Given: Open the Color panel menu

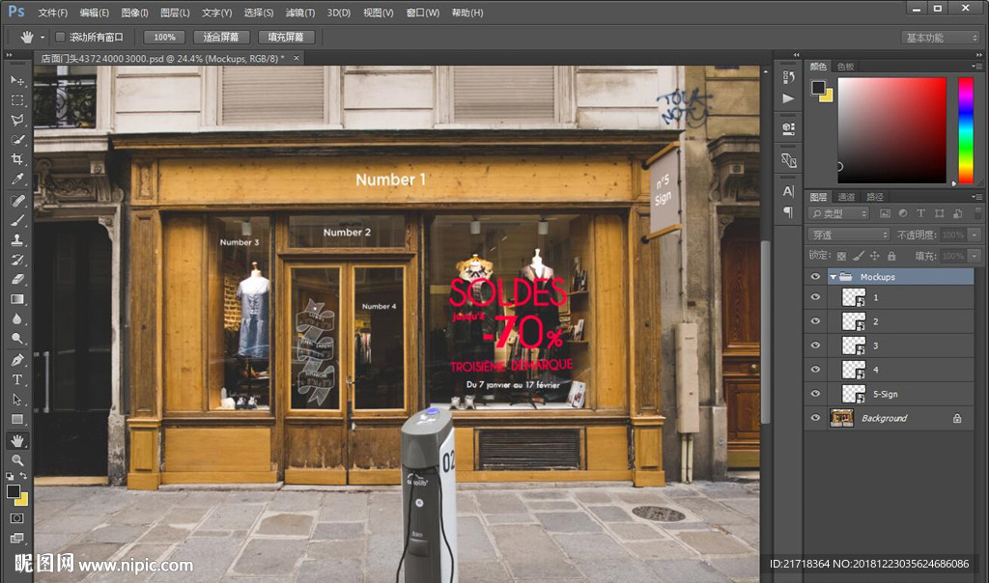Looking at the screenshot, I should click(976, 67).
